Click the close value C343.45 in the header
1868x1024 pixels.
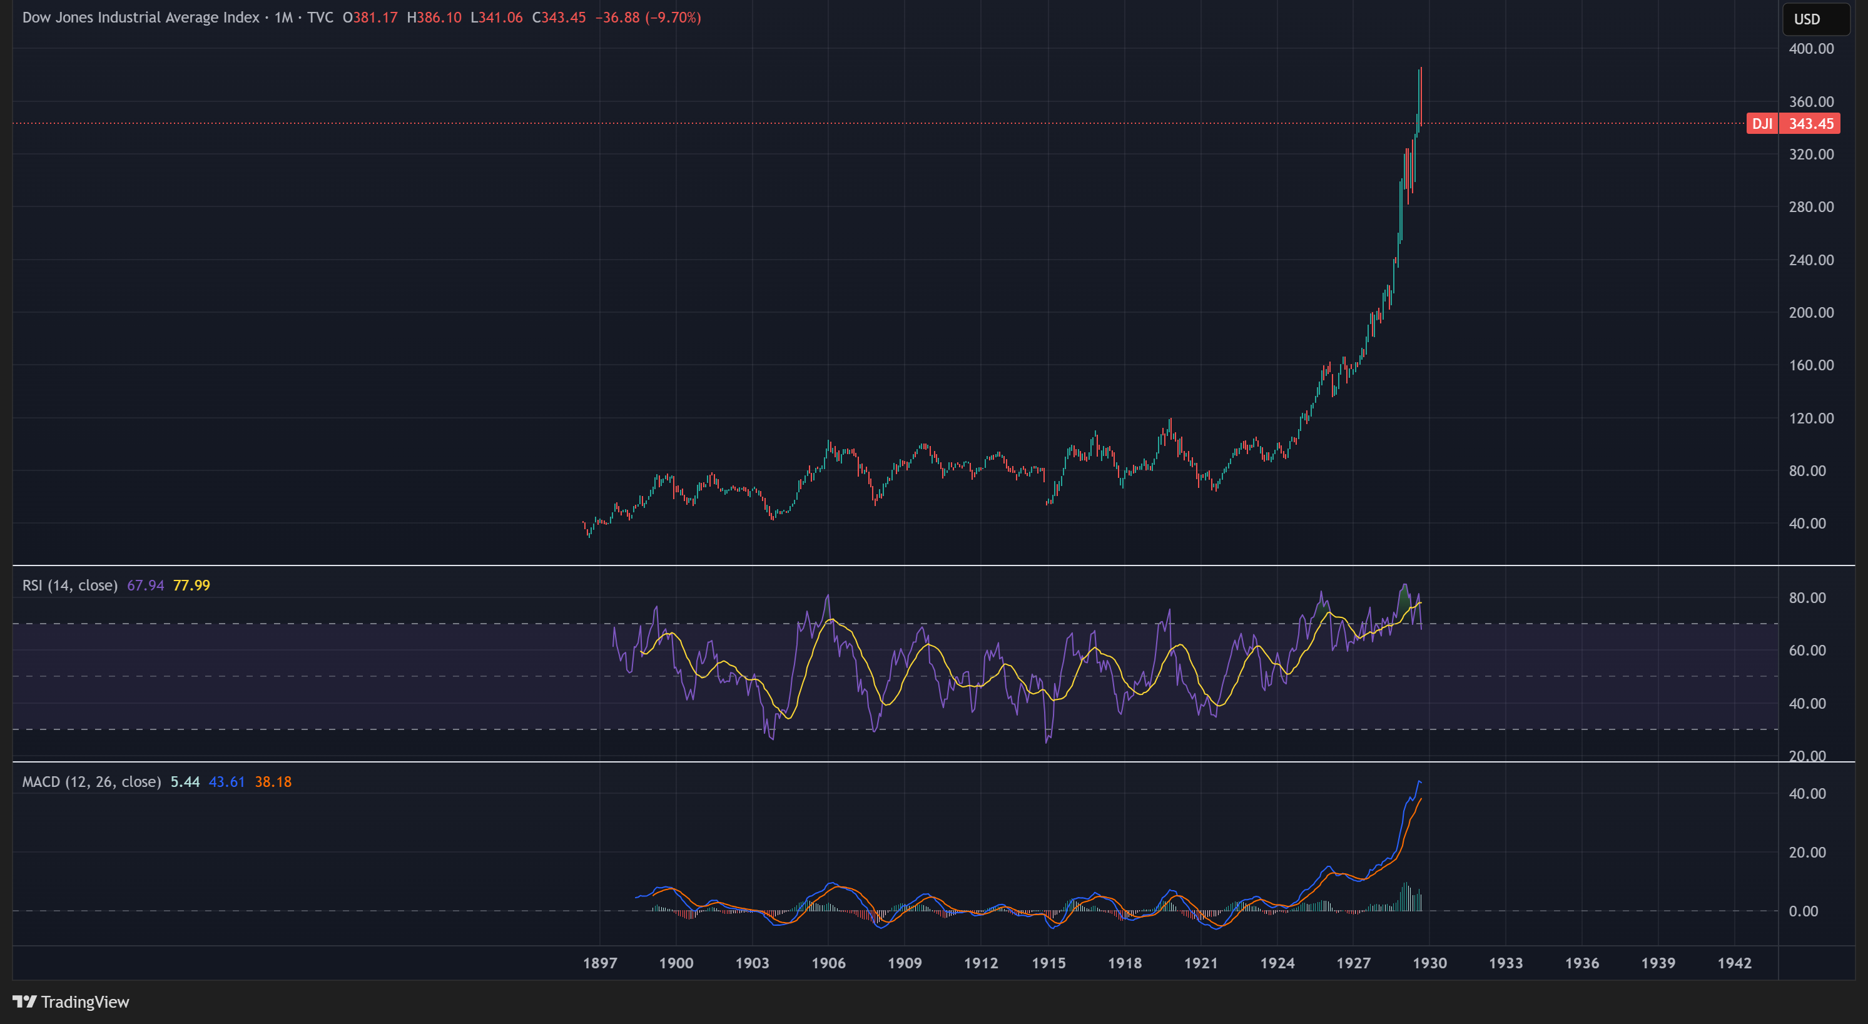pyautogui.click(x=559, y=18)
